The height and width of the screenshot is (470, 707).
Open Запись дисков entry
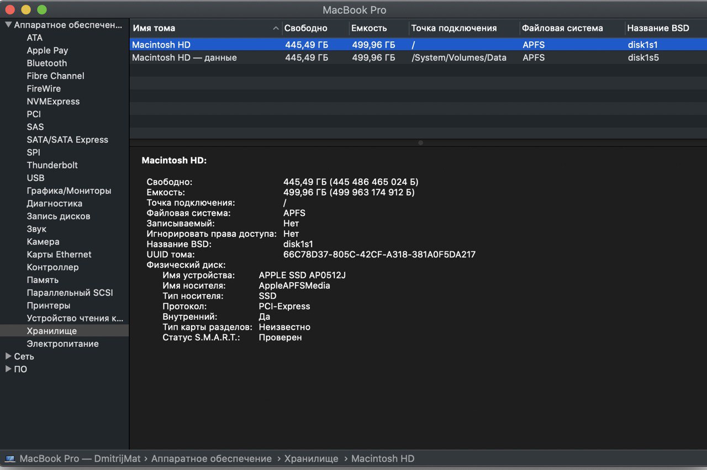[59, 216]
